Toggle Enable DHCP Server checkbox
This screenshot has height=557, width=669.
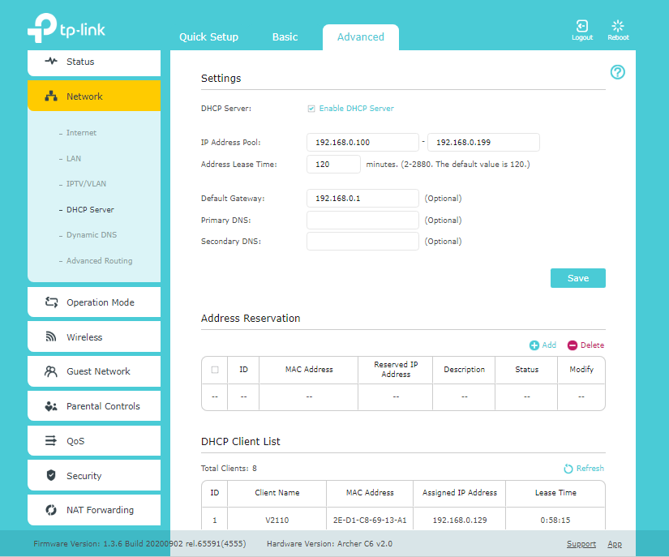point(311,108)
